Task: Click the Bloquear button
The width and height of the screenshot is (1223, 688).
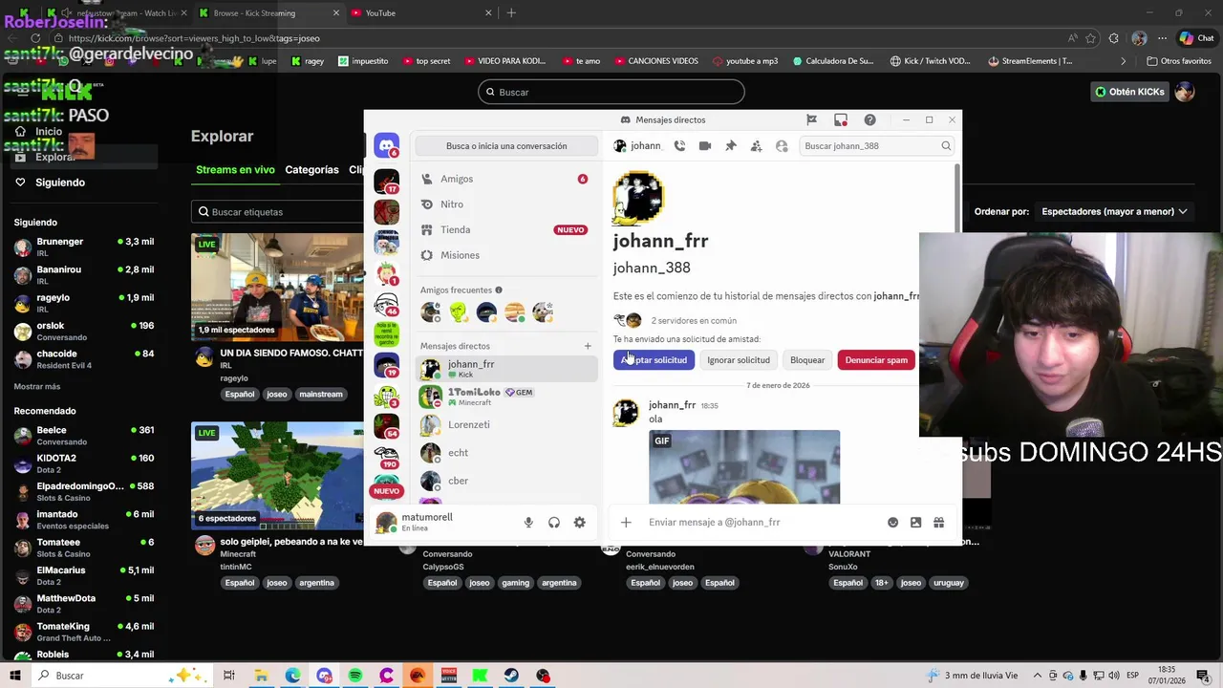Action: pyautogui.click(x=807, y=360)
